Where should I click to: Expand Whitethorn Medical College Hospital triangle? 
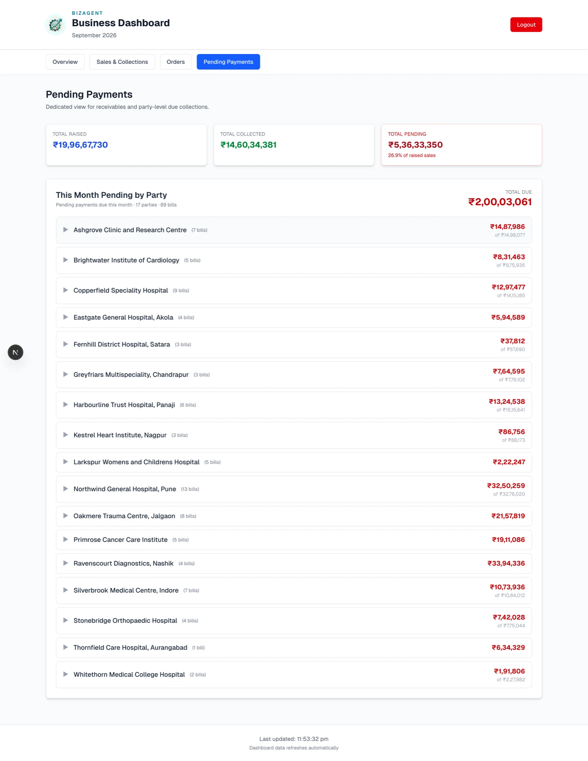pyautogui.click(x=65, y=675)
